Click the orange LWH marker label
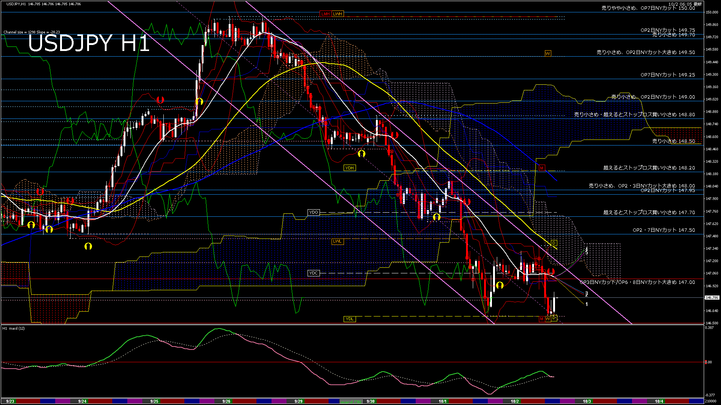The image size is (721, 405). click(x=338, y=14)
